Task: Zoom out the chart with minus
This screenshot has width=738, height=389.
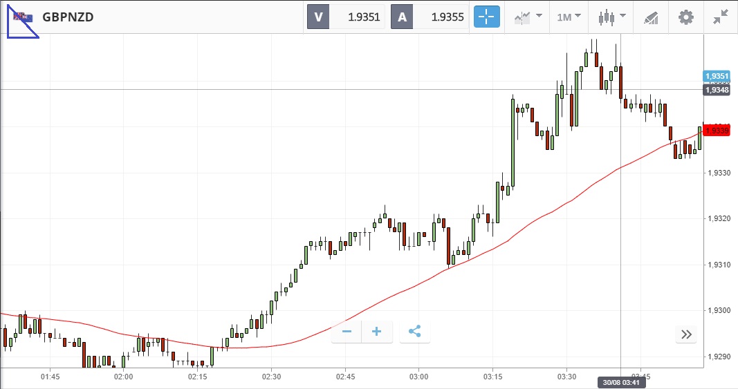Action: [347, 332]
